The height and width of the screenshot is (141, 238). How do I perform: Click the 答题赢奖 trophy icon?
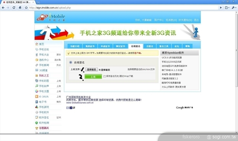point(36,128)
